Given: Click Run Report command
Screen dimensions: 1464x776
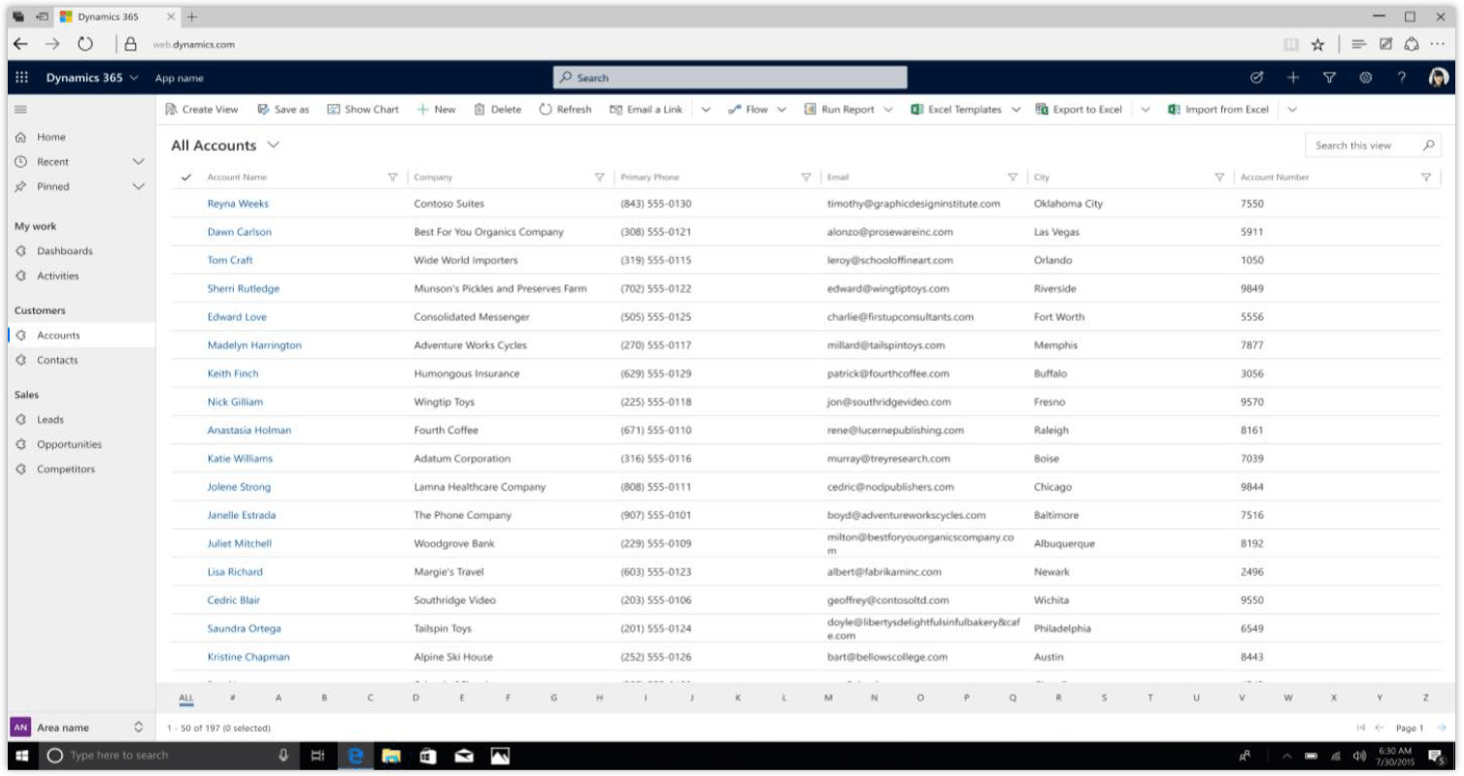Looking at the screenshot, I should pos(840,110).
